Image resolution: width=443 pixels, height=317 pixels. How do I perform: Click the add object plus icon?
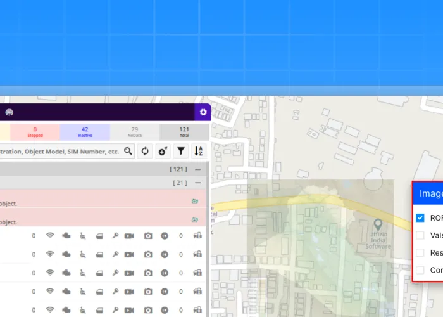tap(163, 151)
